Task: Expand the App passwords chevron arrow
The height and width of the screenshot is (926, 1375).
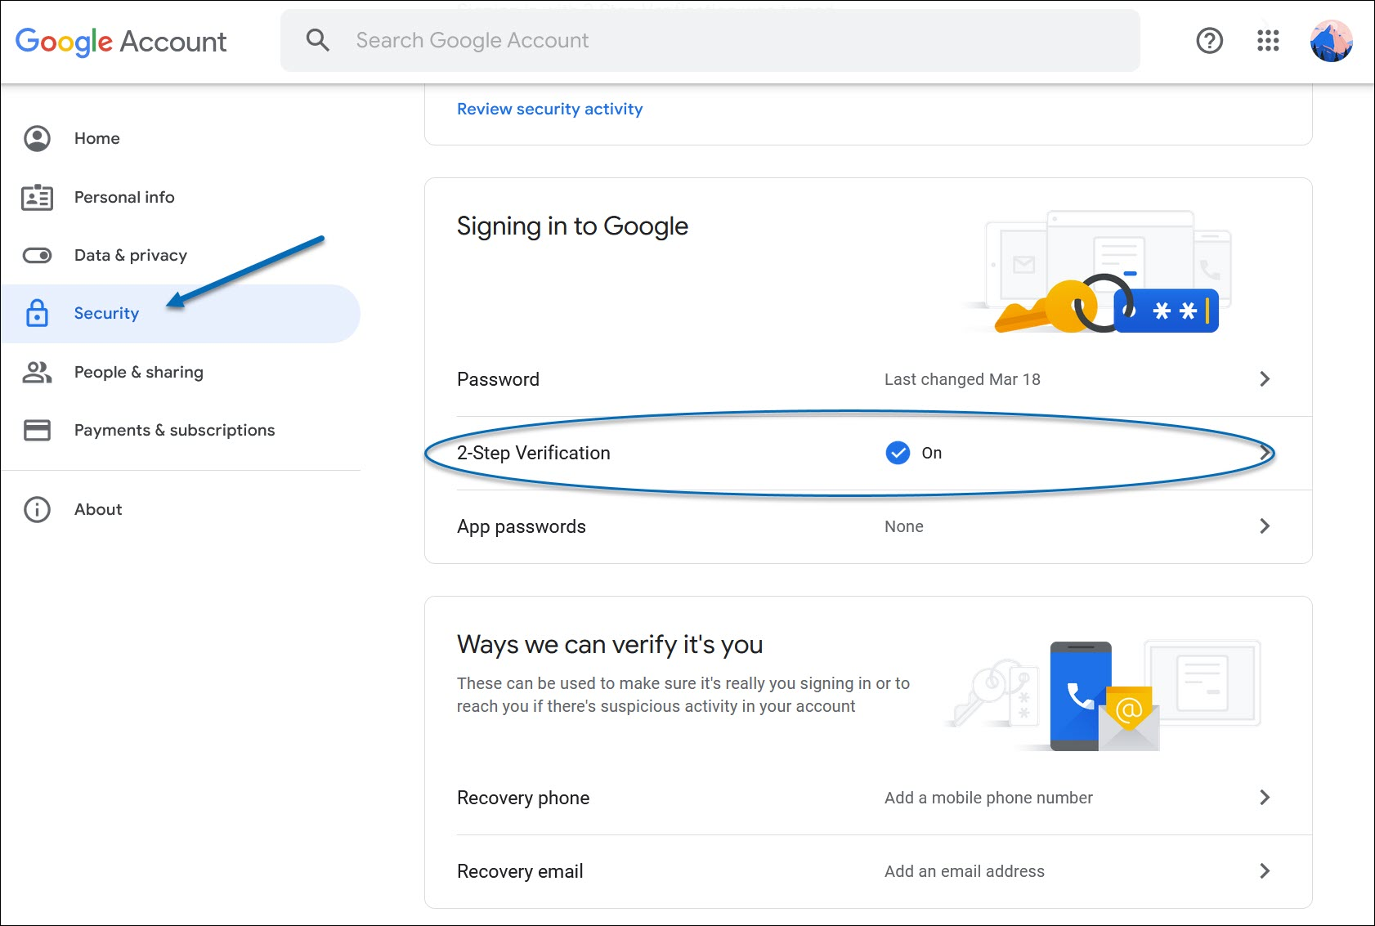Action: 1265,526
